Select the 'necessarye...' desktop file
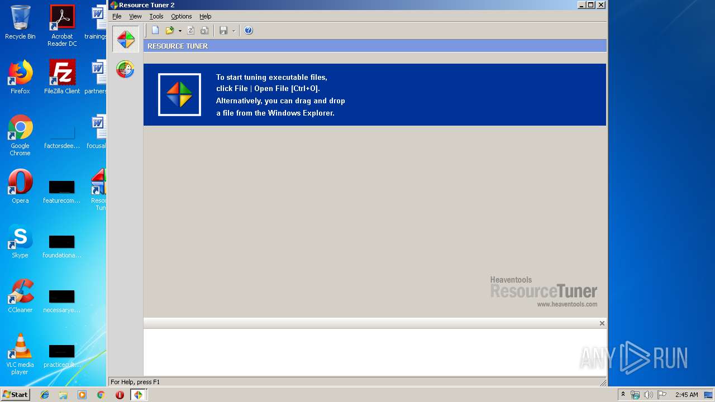 click(x=62, y=301)
